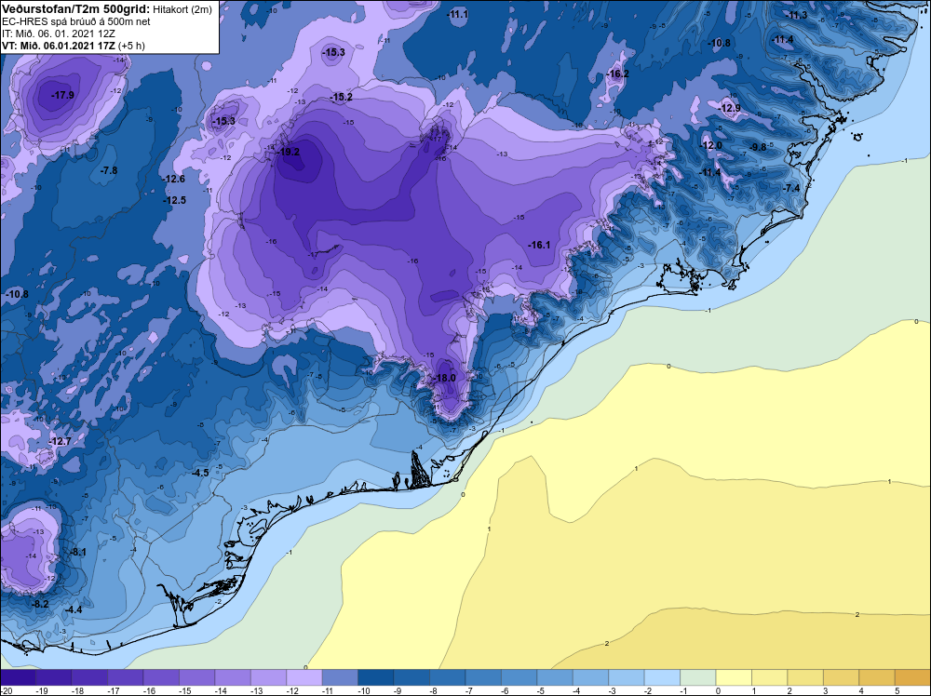The height and width of the screenshot is (696, 931).
Task: Click the -12.9 temperature label
Action: [730, 108]
